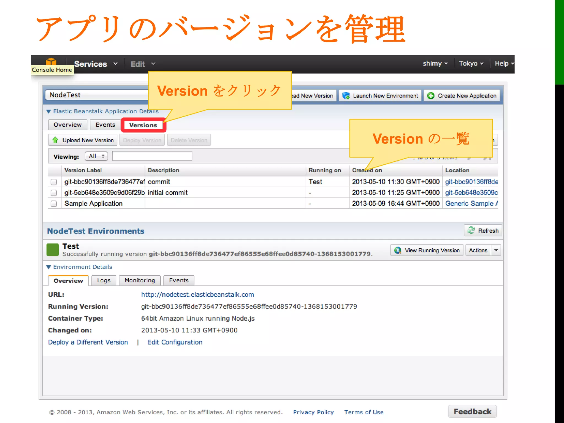The height and width of the screenshot is (423, 564).
Task: Click the green upload arrow icon
Action: [x=55, y=140]
